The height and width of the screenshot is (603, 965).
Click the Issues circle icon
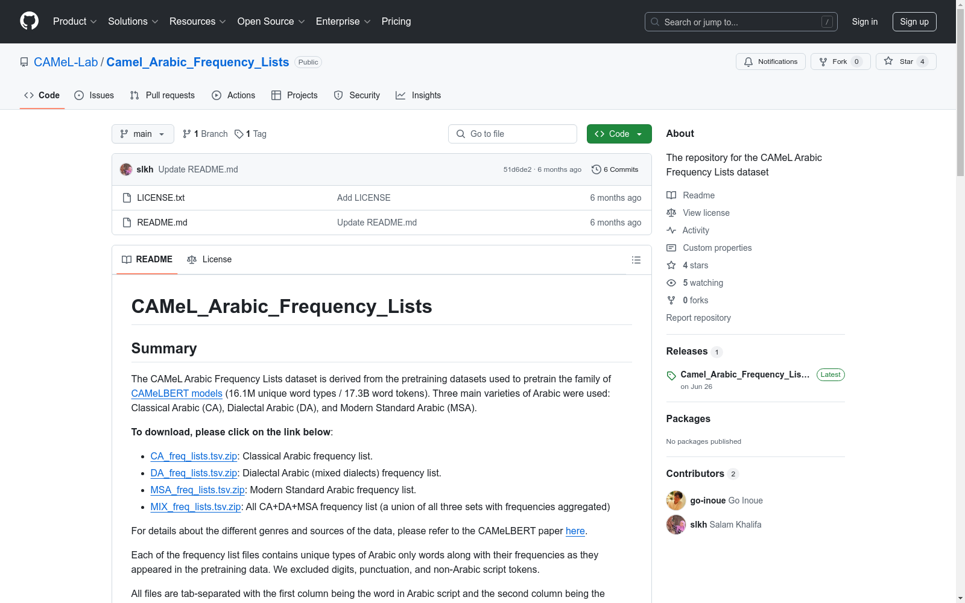79,95
